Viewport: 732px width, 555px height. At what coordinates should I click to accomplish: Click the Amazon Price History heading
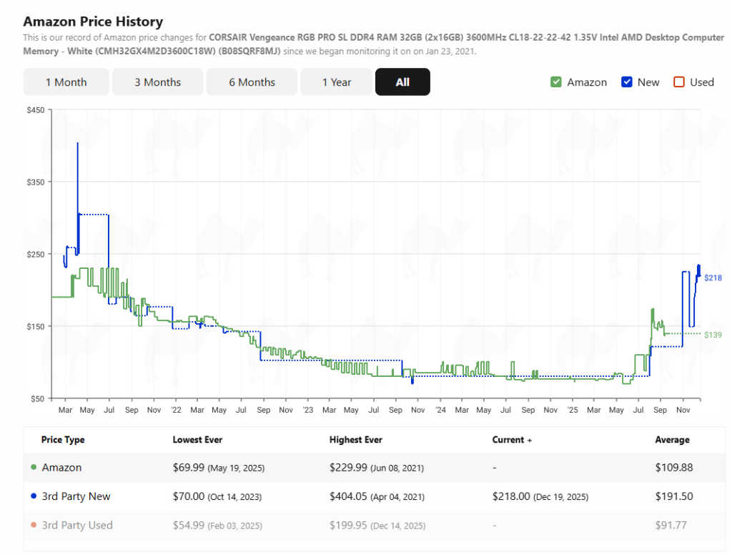(93, 21)
